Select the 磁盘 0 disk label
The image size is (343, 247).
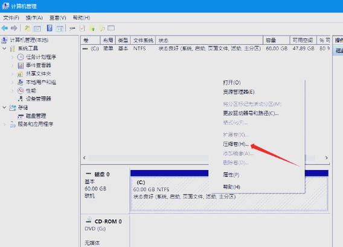(101, 174)
